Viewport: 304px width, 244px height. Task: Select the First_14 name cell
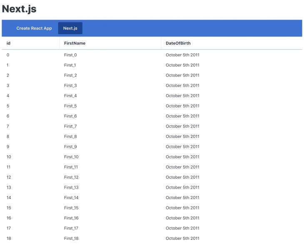71,198
